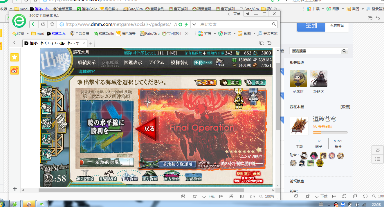The height and width of the screenshot is (207, 384).
Task: Select 南西諸島海域 sea area icon
Action: point(108,176)
